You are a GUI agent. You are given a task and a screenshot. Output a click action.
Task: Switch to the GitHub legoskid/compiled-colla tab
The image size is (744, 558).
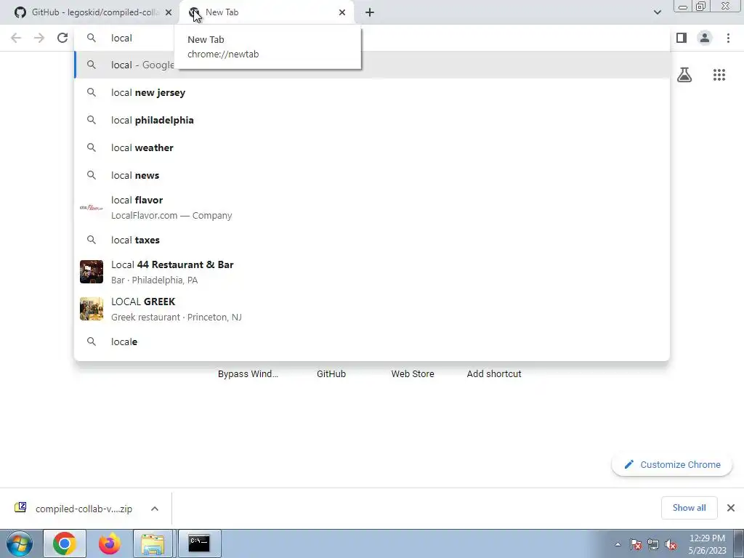pyautogui.click(x=94, y=12)
